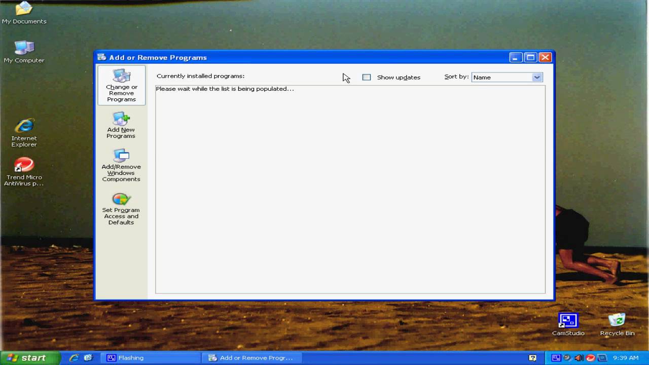
Task: Click the 'Please wait' programs list area
Action: tap(350, 189)
